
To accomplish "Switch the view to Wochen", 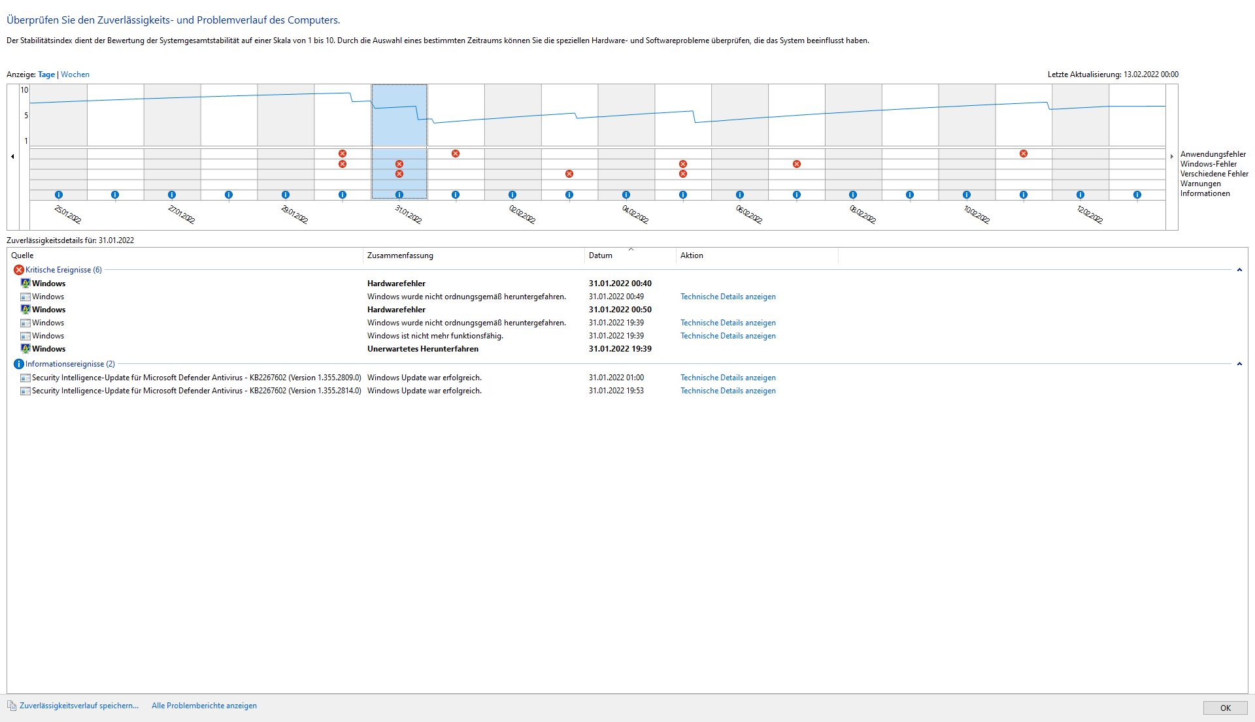I will 75,74.
